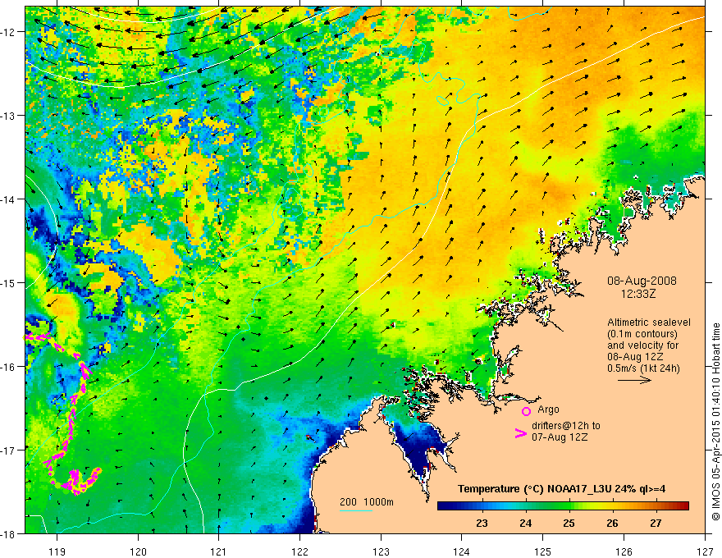Click the IMOS copyright timestamp text
This screenshot has height=558, width=722.
pos(715,423)
